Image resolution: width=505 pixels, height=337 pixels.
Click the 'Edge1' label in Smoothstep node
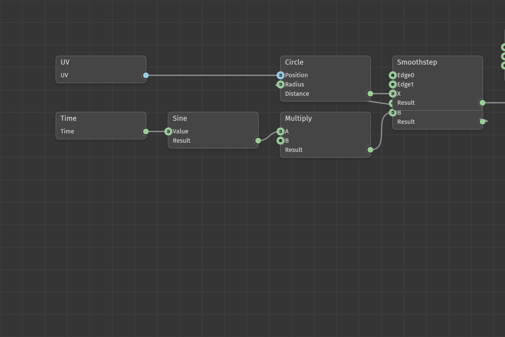click(405, 85)
